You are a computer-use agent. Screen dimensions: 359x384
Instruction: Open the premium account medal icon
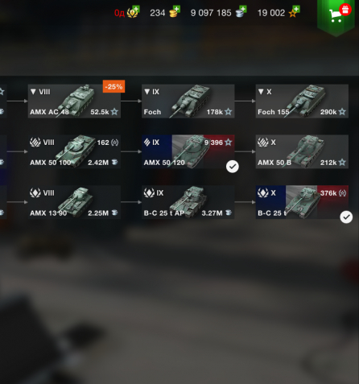point(134,11)
